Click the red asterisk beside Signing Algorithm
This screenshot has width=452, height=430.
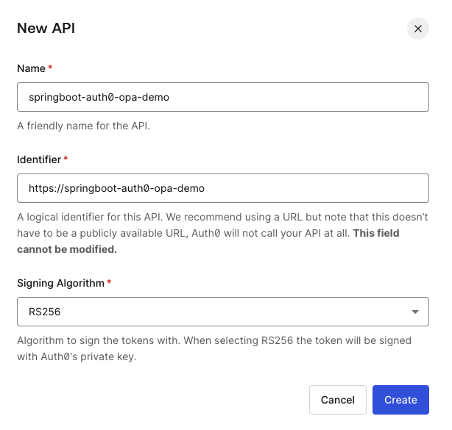coord(110,283)
